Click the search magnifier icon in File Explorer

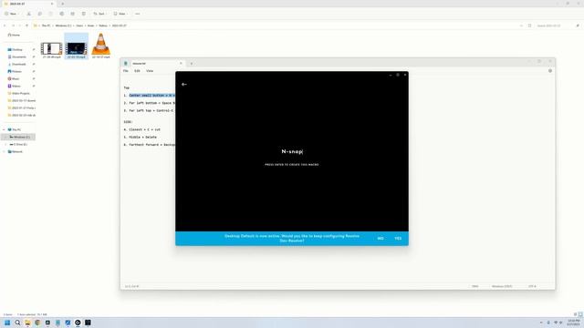(x=578, y=26)
